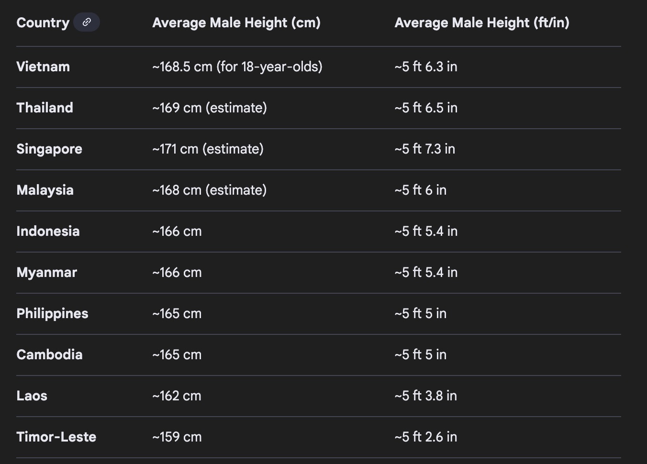This screenshot has height=464, width=647.
Task: Select the Indonesia row label
Action: pos(48,231)
